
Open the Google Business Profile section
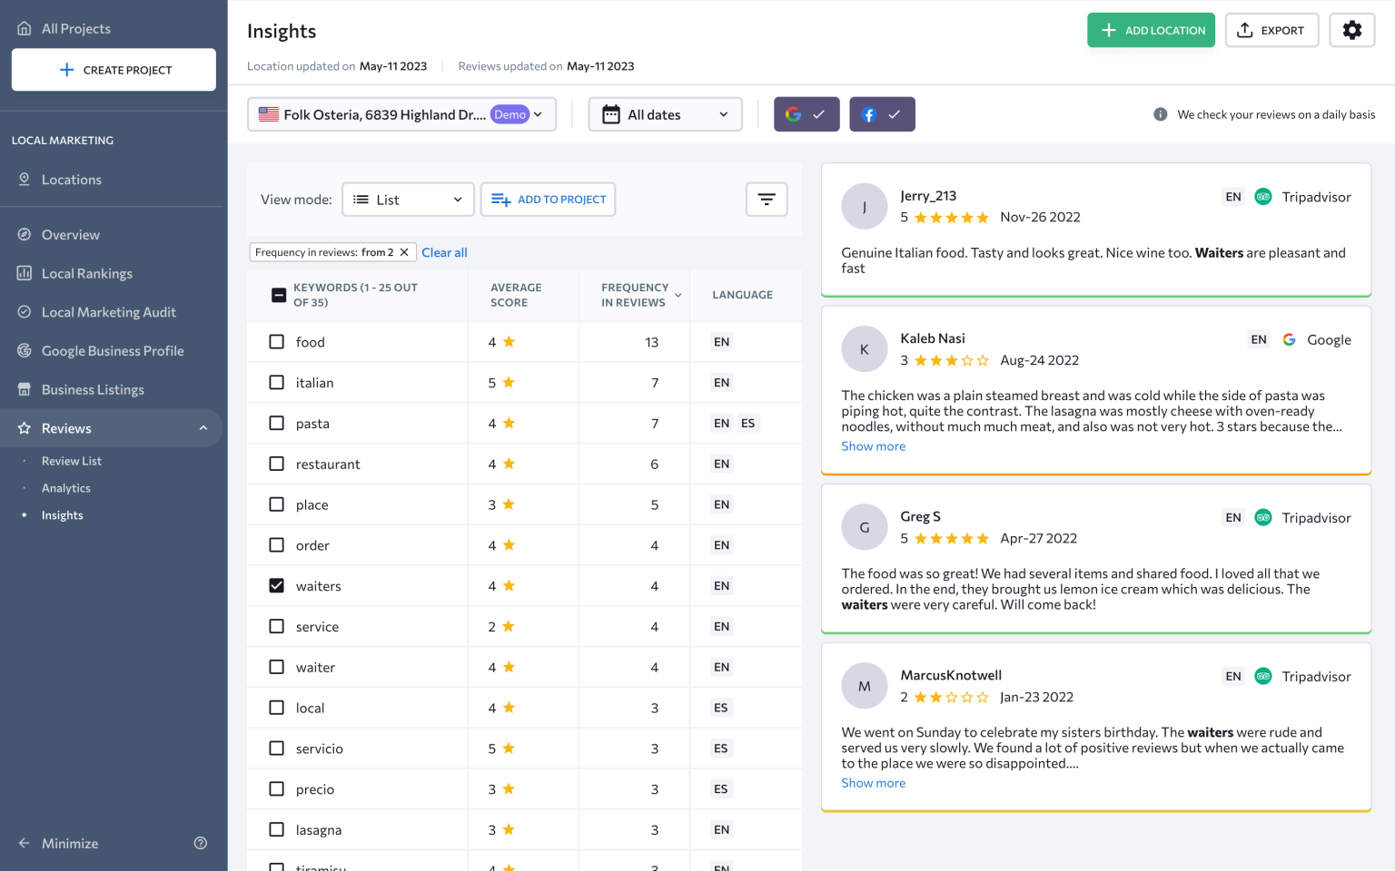point(113,350)
